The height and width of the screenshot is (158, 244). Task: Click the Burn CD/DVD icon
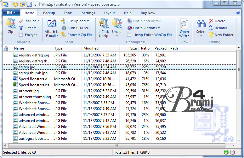[x=64, y=28]
